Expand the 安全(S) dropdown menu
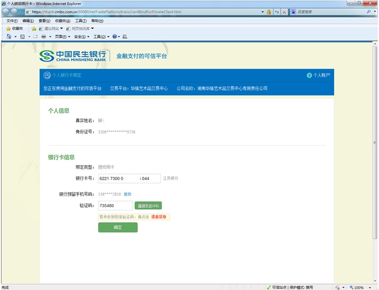379x290 pixels. 82,37
